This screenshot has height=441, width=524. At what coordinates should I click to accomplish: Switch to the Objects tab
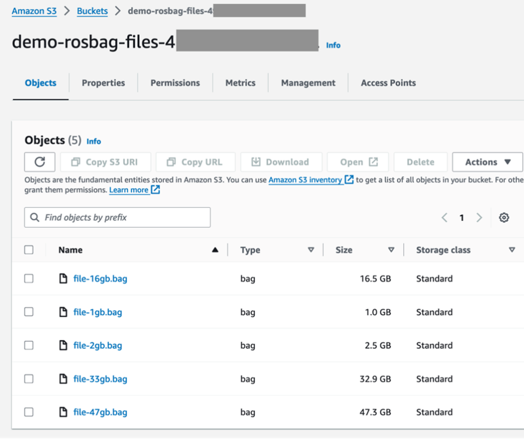point(40,82)
